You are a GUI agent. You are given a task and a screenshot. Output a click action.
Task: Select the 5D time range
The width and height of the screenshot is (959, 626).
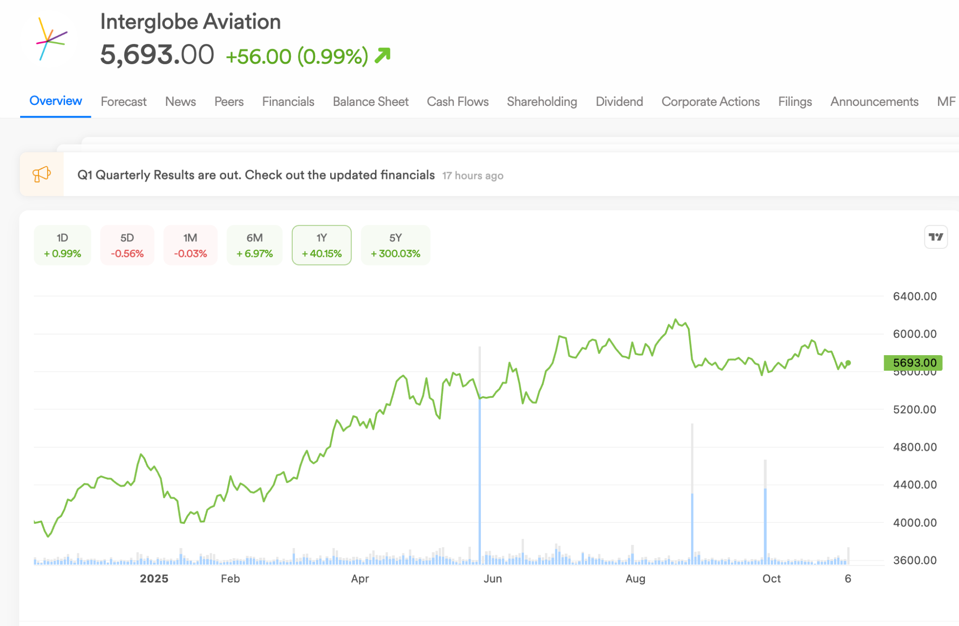pos(127,245)
